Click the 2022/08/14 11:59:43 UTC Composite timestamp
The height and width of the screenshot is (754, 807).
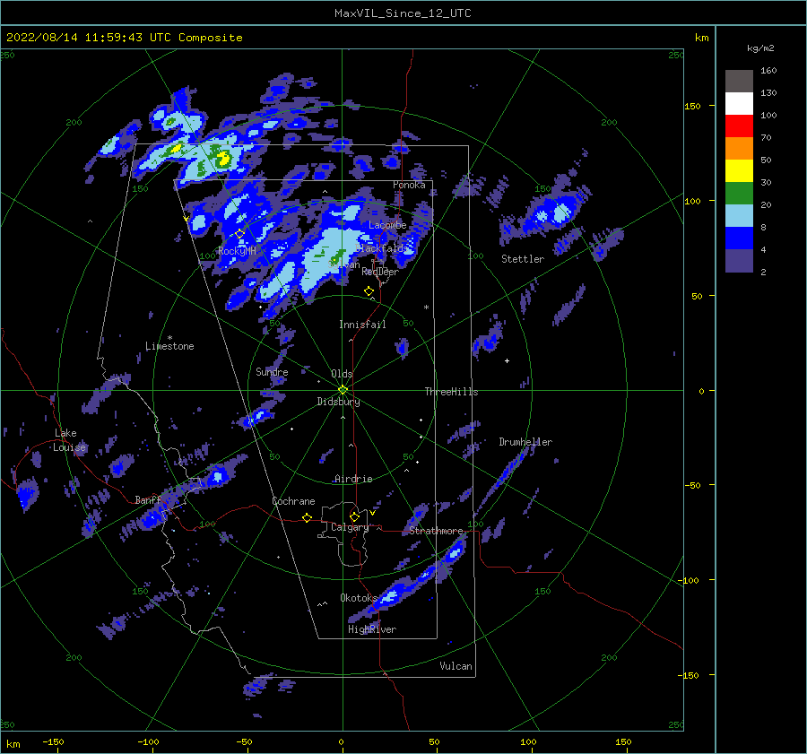(125, 38)
